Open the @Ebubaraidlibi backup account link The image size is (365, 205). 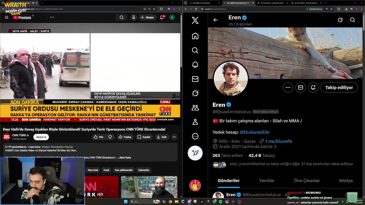[x=254, y=132]
